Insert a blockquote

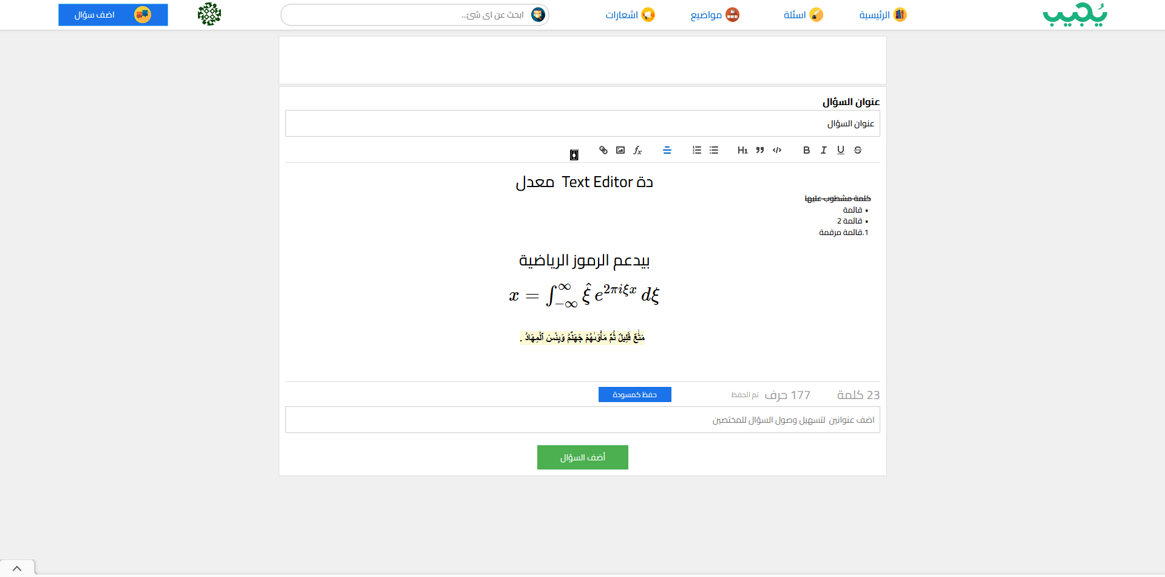tap(759, 150)
